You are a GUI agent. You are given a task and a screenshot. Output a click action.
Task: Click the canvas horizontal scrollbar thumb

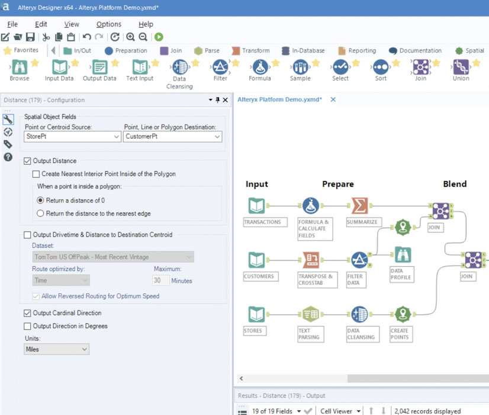click(x=418, y=378)
